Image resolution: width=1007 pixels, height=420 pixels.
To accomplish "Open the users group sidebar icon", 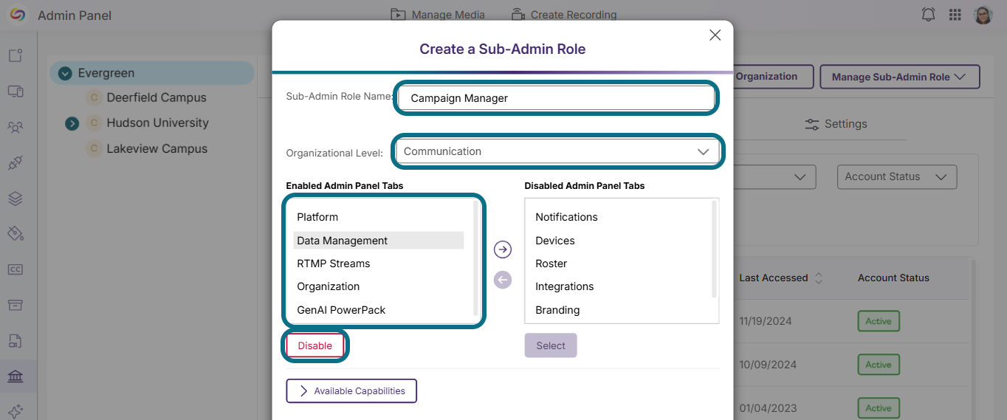I will point(16,127).
